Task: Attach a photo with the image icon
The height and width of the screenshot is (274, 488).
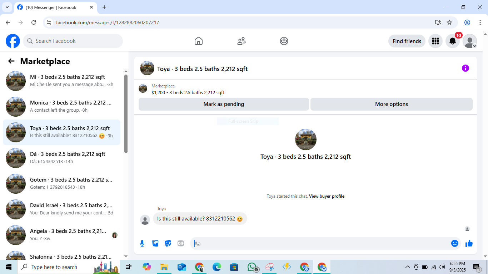Action: point(155,243)
